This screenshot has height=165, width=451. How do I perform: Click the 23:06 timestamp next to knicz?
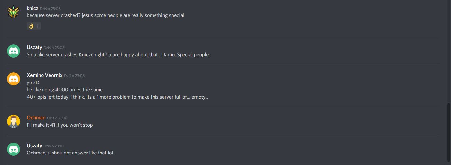tap(50, 8)
